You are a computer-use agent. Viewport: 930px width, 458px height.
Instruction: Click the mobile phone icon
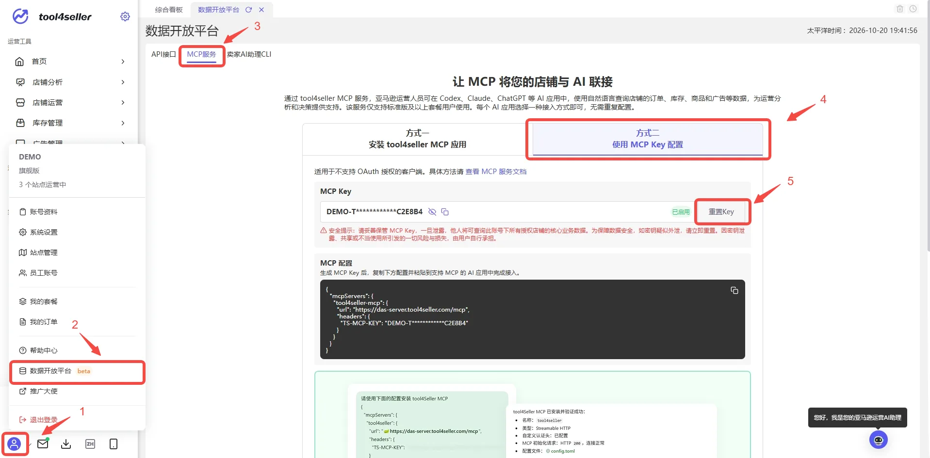(x=114, y=444)
